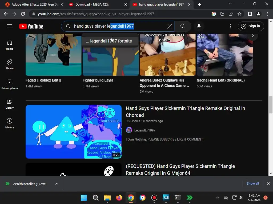The height and width of the screenshot is (204, 273).
Task: Bookmark this page with star icon
Action: click(239, 14)
